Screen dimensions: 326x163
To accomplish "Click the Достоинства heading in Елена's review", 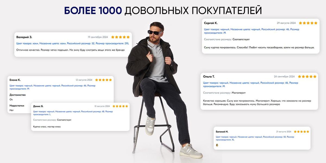I will click(x=17, y=95).
